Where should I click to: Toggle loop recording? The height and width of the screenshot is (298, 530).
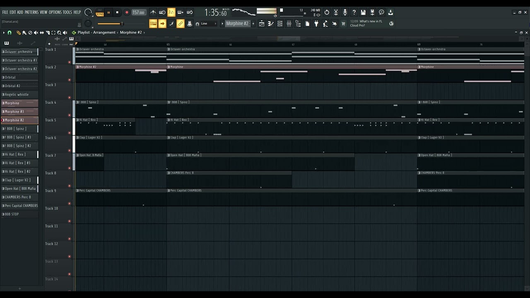coord(190,12)
